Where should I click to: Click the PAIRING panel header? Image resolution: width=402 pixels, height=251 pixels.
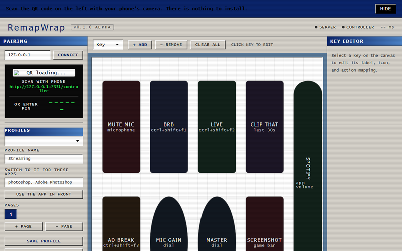point(44,41)
